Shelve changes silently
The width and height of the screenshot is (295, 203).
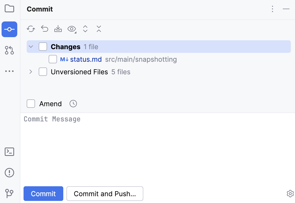pyautogui.click(x=58, y=29)
